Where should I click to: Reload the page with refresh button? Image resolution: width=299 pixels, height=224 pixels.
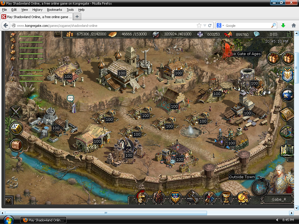[210, 26]
